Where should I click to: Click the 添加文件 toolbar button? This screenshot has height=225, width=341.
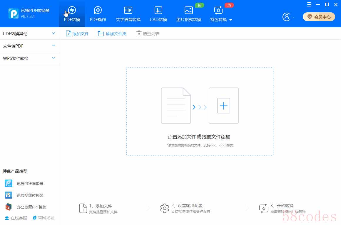[x=77, y=34]
